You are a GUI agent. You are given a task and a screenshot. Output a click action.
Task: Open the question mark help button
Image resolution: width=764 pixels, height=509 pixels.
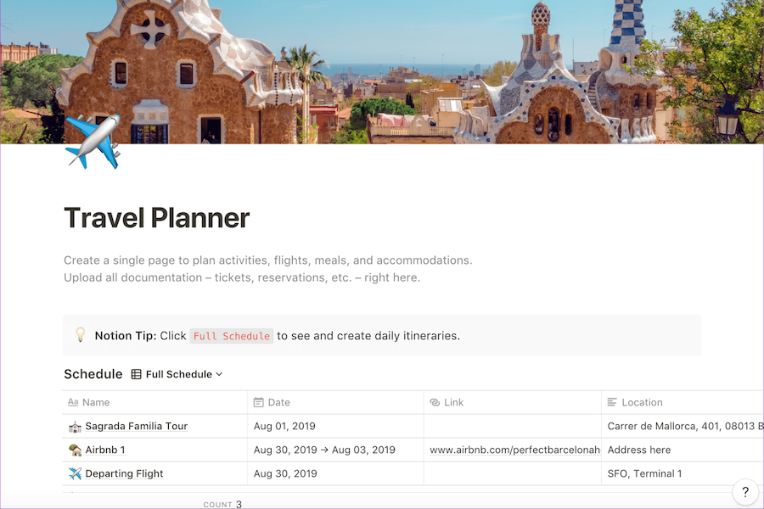(744, 491)
